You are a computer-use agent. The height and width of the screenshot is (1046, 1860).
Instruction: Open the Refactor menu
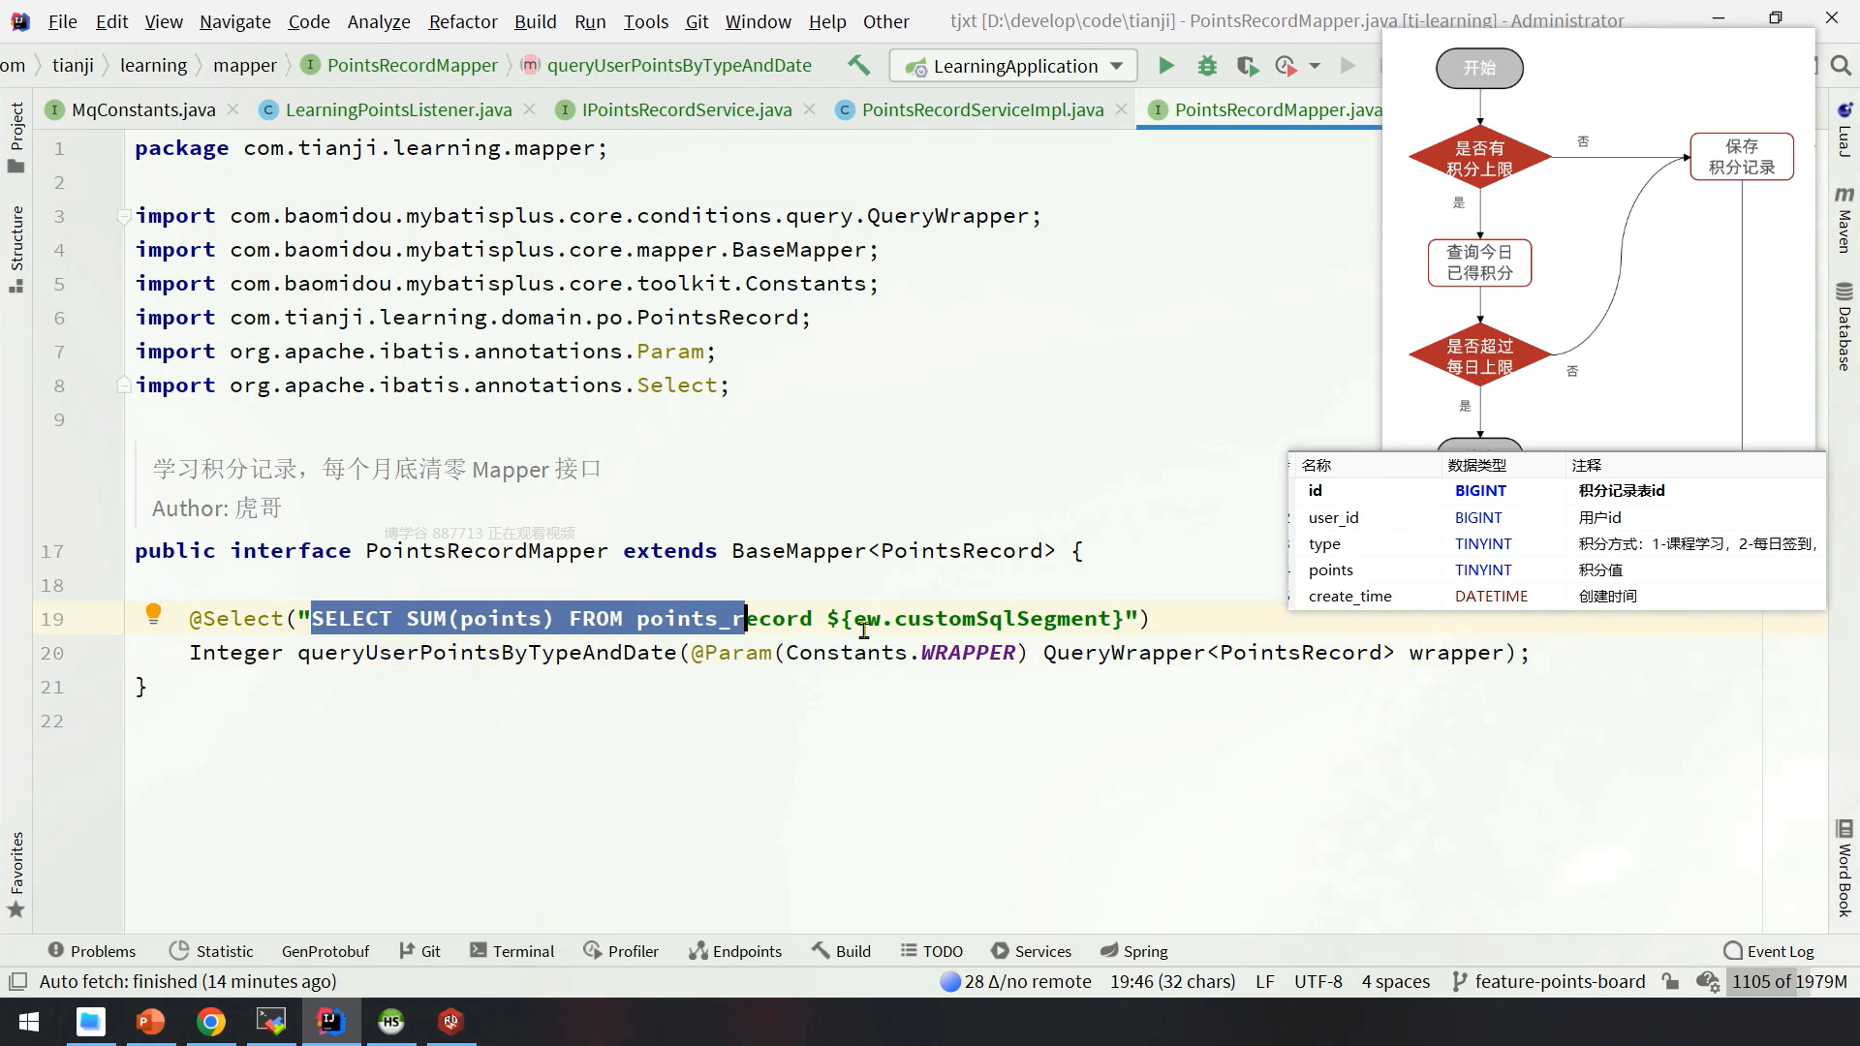coord(462,21)
